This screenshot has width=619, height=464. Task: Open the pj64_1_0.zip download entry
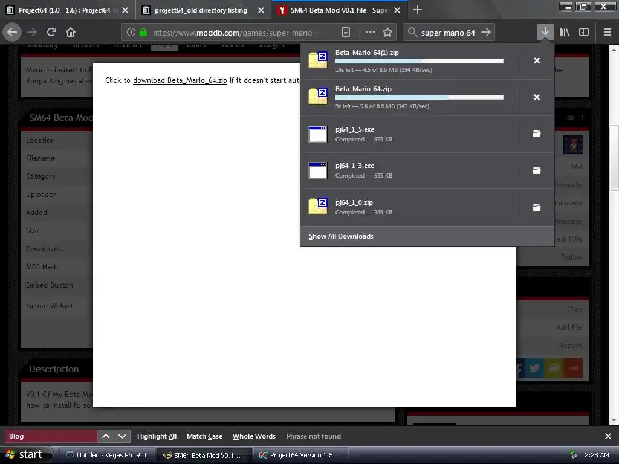[410, 208]
